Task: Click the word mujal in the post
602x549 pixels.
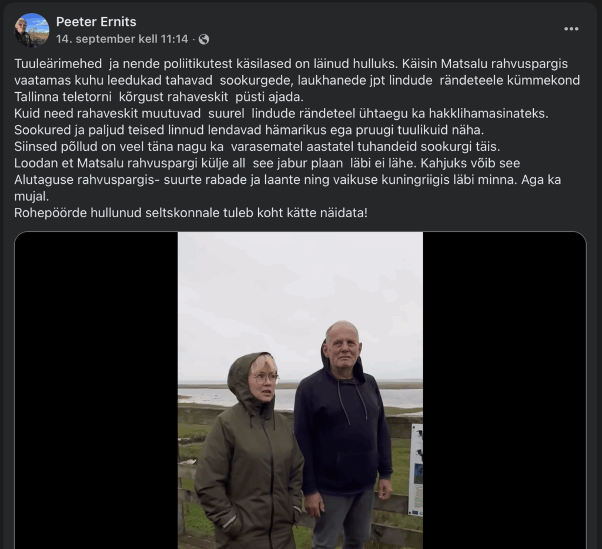Action: point(32,196)
